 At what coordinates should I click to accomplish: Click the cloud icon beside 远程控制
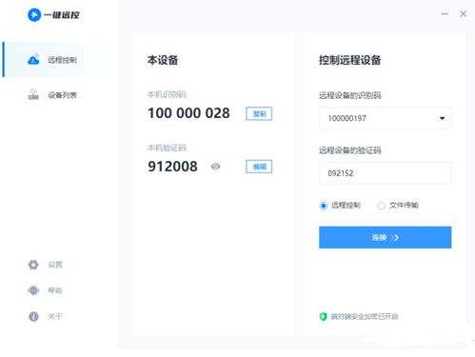[x=33, y=59]
